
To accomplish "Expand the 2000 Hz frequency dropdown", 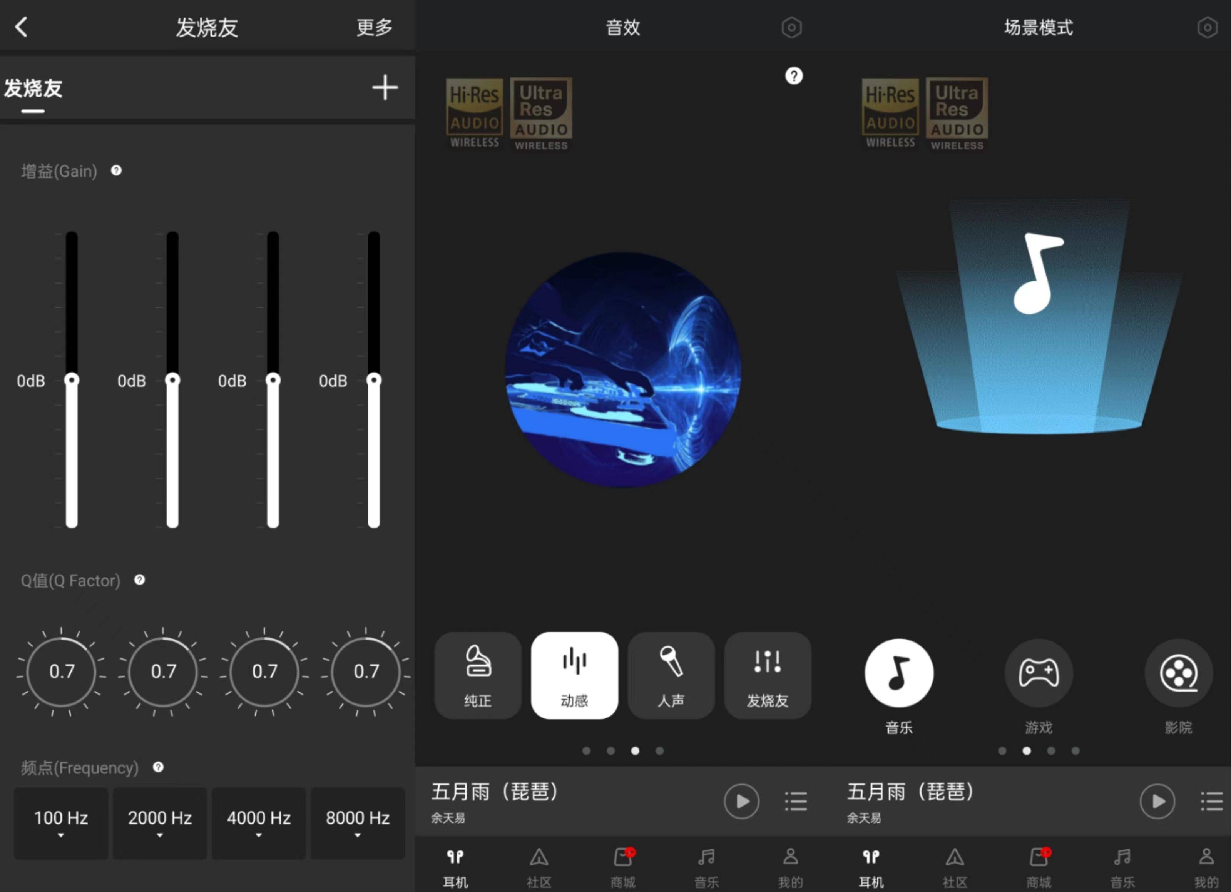I will tap(160, 823).
